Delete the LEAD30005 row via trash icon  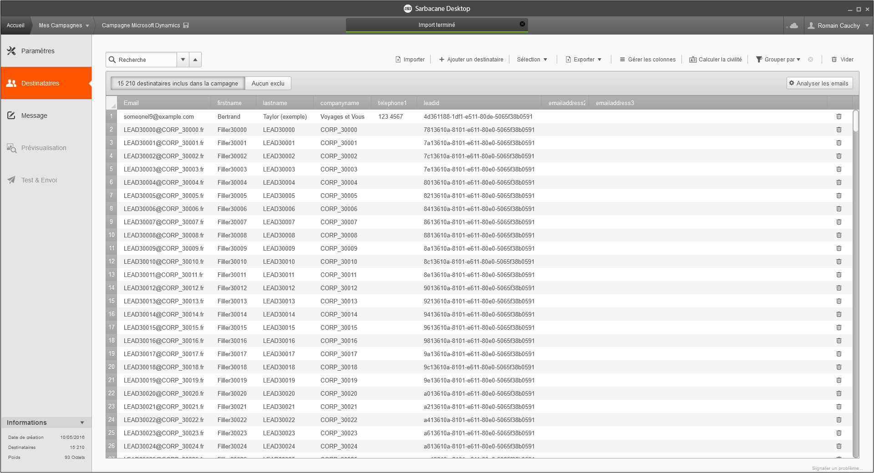click(839, 196)
